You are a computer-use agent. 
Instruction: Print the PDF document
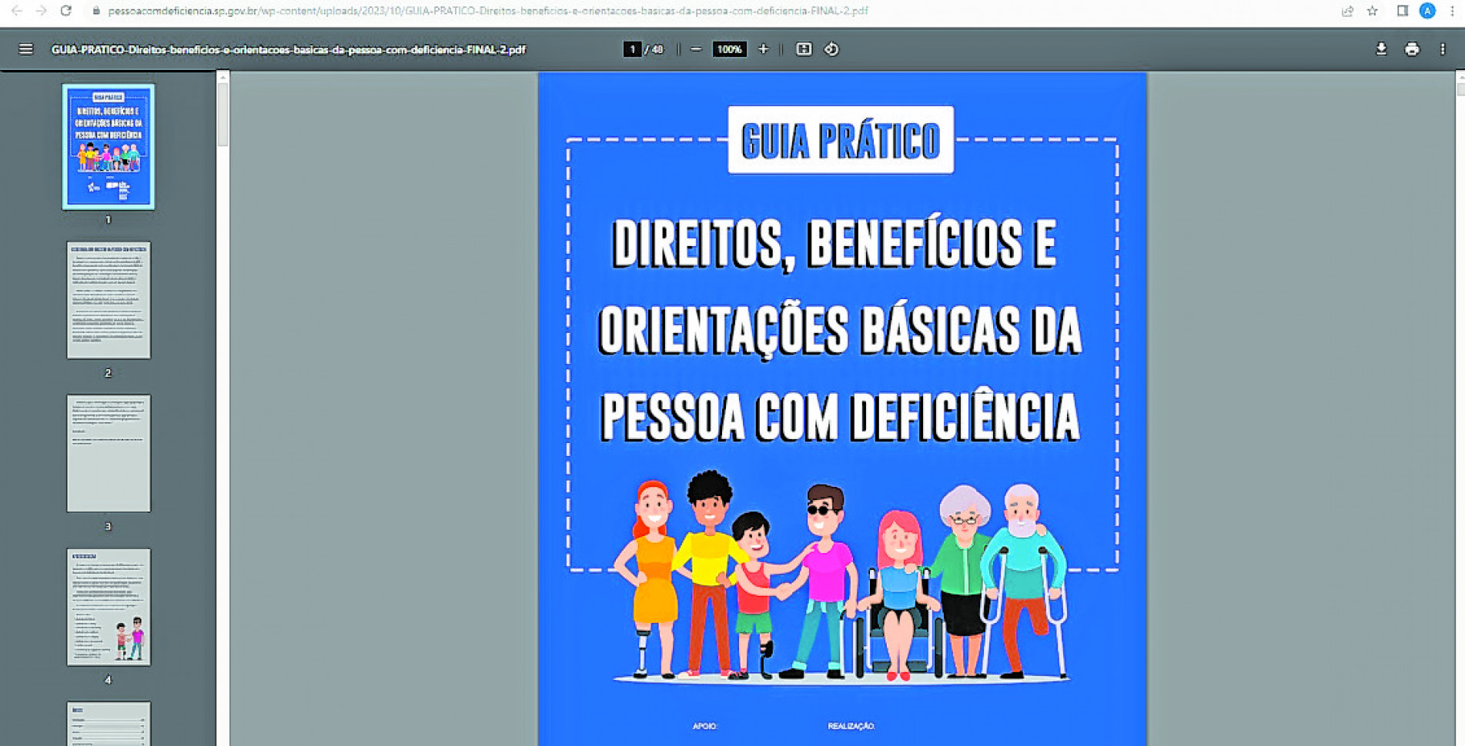pos(1412,49)
